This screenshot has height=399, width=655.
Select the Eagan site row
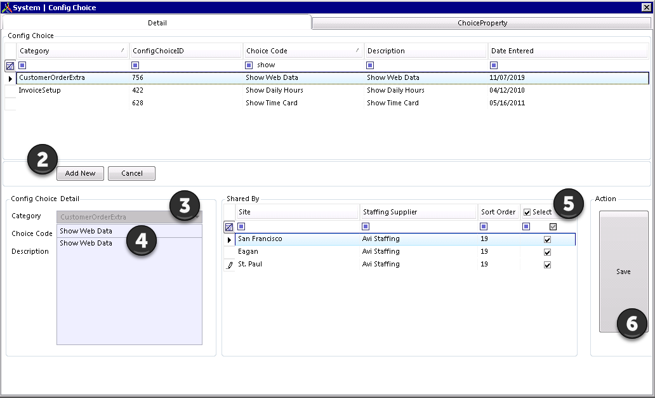[x=405, y=252]
